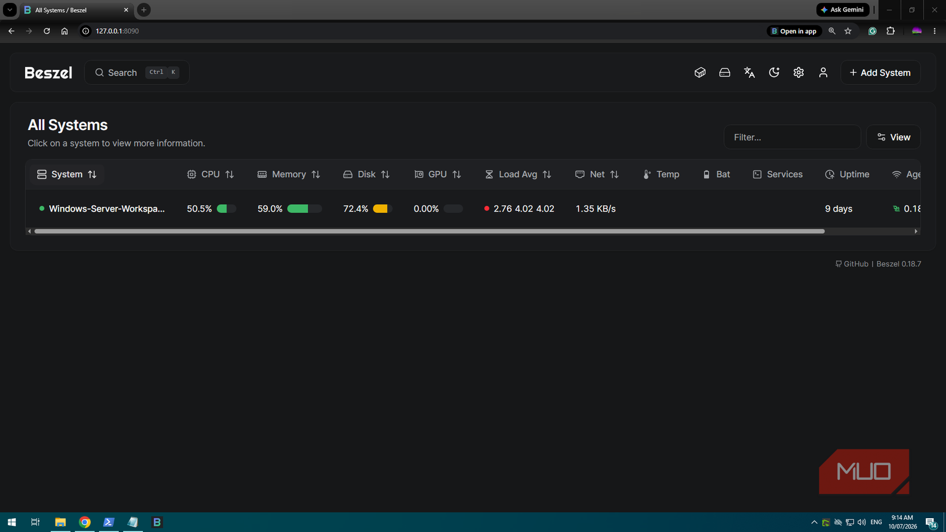Viewport: 946px width, 532px height.
Task: Click the 72.4% disk usage bar
Action: tap(382, 209)
